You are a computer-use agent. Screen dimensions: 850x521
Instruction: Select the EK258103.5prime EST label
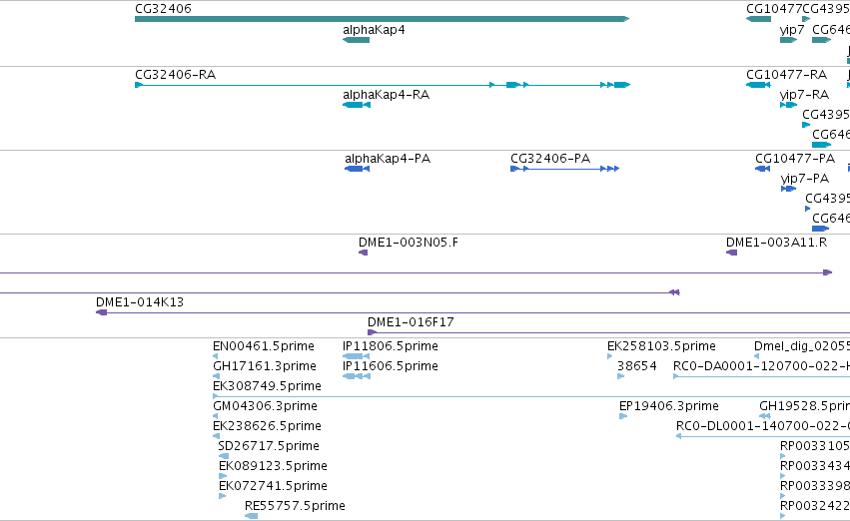pos(661,346)
